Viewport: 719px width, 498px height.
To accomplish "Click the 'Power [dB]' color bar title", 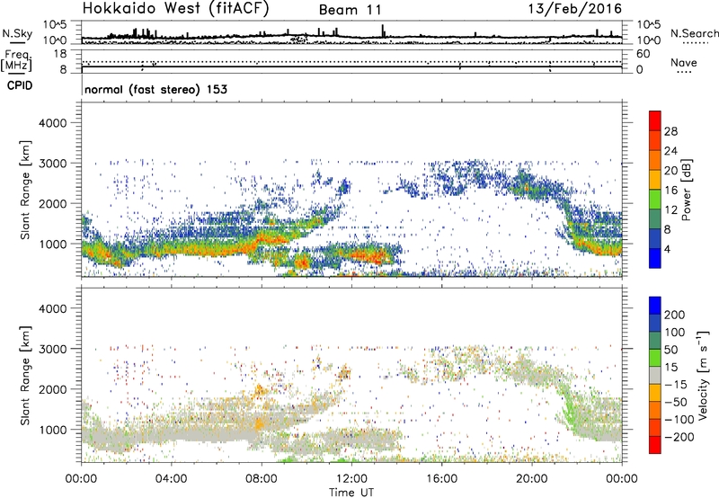I will 686,190.
